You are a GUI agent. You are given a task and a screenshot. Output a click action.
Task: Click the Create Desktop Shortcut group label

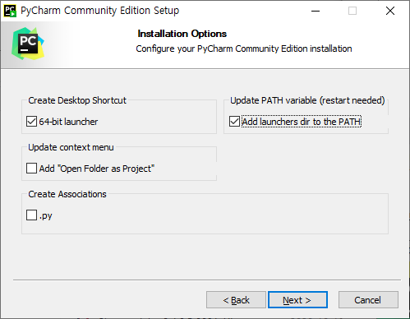(77, 100)
